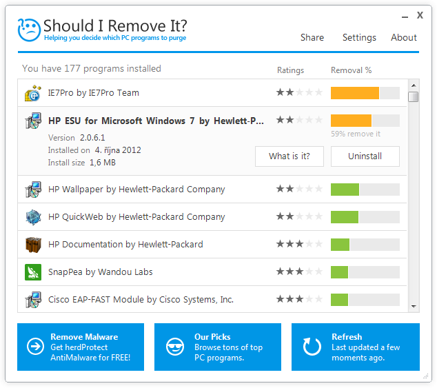Select SnapPea by Wandou Labs
Image resolution: width=437 pixels, height=388 pixels.
212,272
